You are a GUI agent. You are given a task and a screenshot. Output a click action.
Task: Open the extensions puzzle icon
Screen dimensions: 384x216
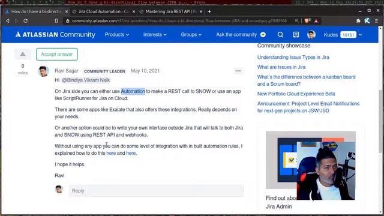[x=358, y=21]
